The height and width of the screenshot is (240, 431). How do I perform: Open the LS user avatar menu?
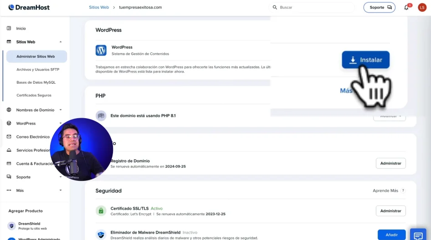coord(422,7)
